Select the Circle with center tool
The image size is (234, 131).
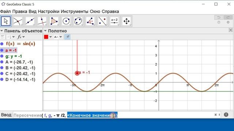point(66,21)
